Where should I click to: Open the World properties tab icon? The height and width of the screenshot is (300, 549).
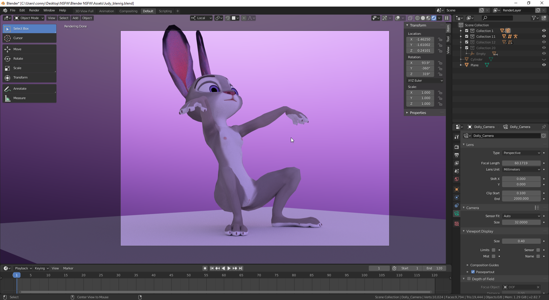point(457,179)
